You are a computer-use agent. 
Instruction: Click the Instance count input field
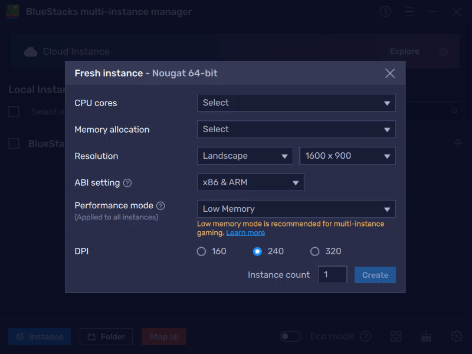pos(332,274)
